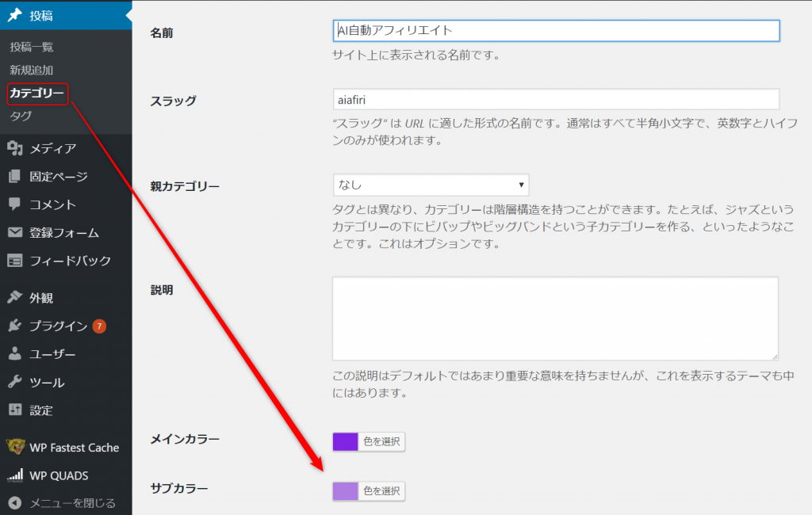Click 色を選択 button for サブカラー
The width and height of the screenshot is (812, 515).
(x=381, y=491)
